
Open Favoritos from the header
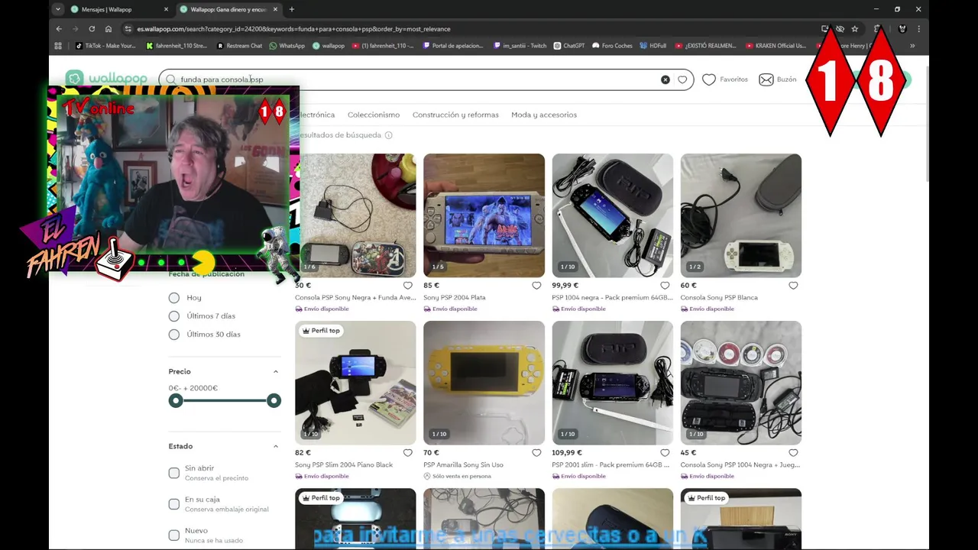click(724, 79)
